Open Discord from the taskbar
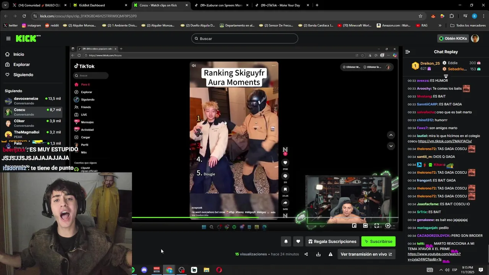The width and height of the screenshot is (489, 275). [x=144, y=270]
